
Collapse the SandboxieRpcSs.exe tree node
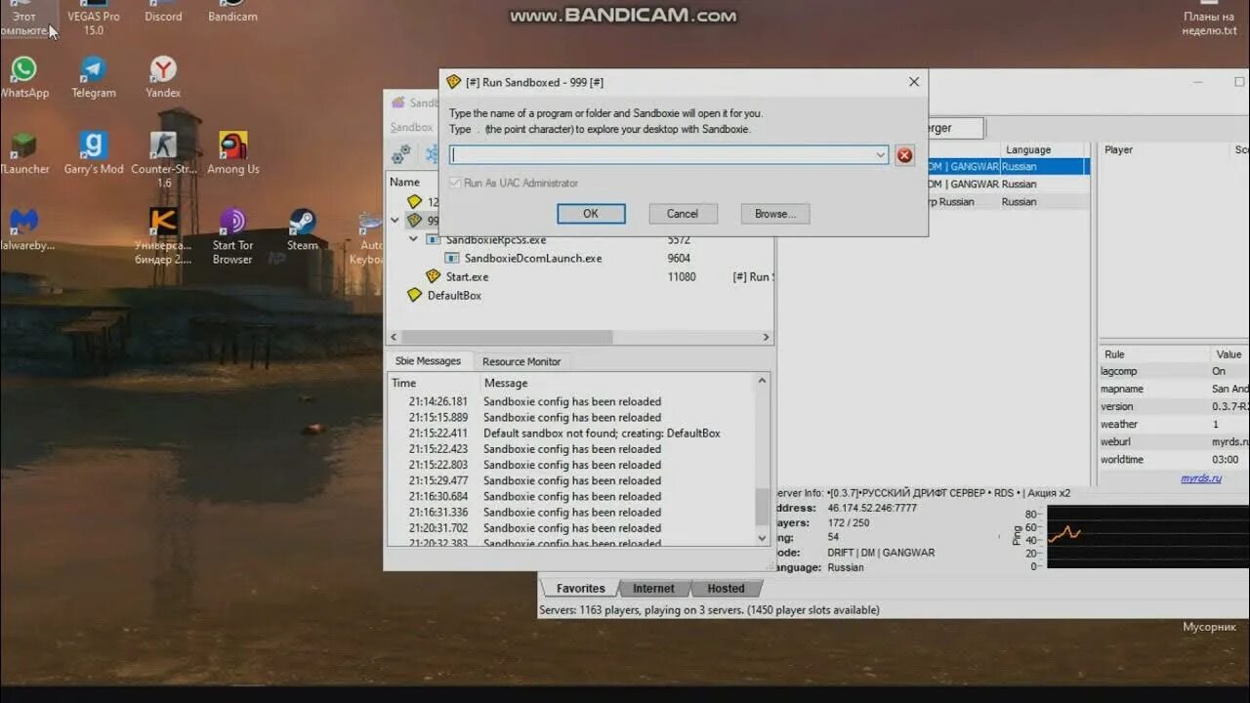tap(413, 239)
